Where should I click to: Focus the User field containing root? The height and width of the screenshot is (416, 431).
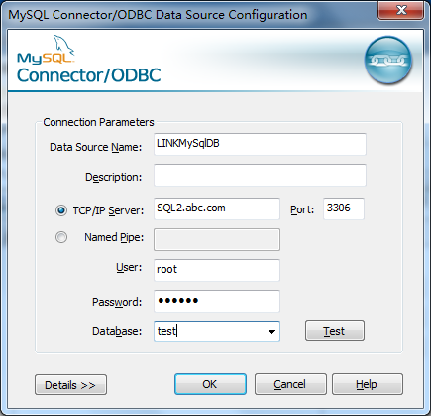217,270
